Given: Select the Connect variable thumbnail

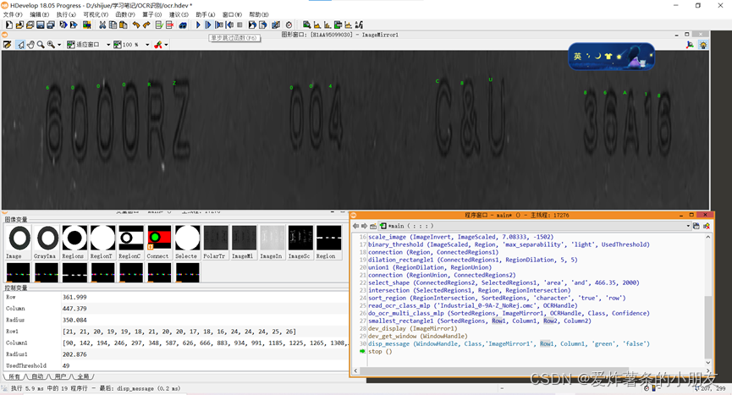Looking at the screenshot, I should coord(159,242).
